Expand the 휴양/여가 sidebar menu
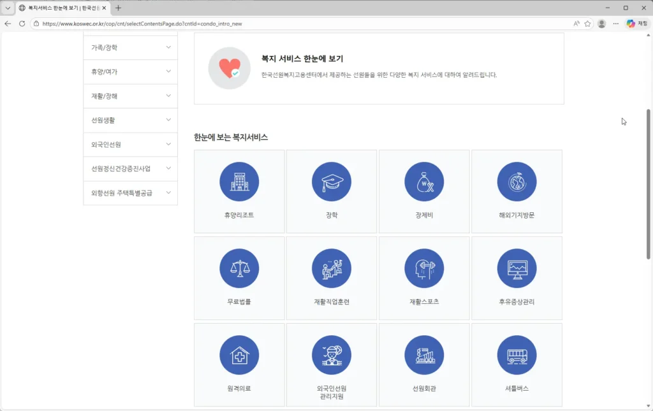653x411 pixels. [130, 71]
